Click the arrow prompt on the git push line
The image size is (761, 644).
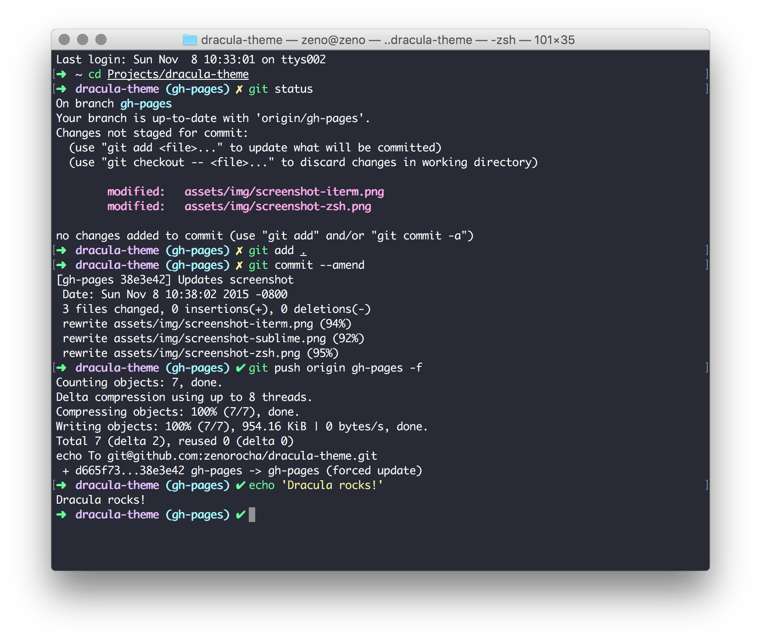[x=61, y=367]
